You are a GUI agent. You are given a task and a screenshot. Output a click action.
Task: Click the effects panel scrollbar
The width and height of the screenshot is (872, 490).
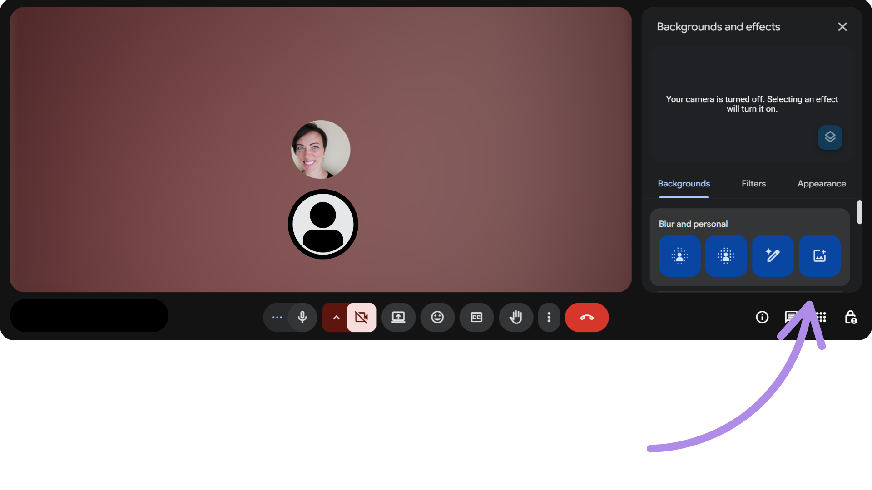point(859,212)
